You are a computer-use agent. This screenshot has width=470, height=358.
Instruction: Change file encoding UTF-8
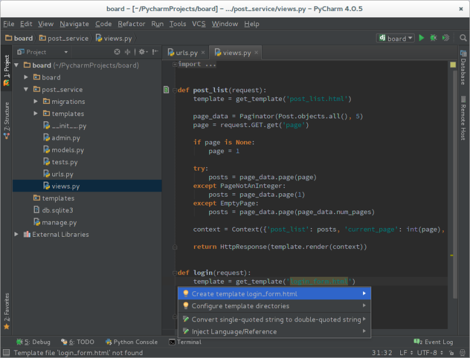430,353
